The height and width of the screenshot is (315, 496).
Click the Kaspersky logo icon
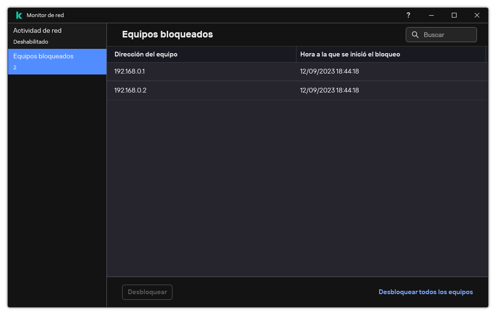[19, 15]
